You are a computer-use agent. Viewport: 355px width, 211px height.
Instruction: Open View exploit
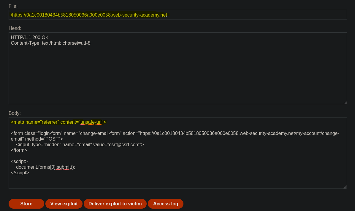coord(64,204)
